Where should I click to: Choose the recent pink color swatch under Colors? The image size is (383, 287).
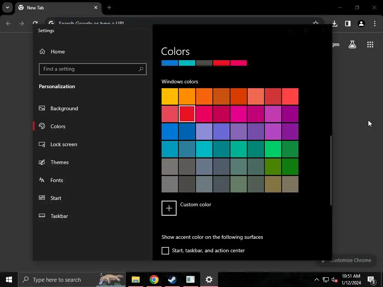pos(239,63)
